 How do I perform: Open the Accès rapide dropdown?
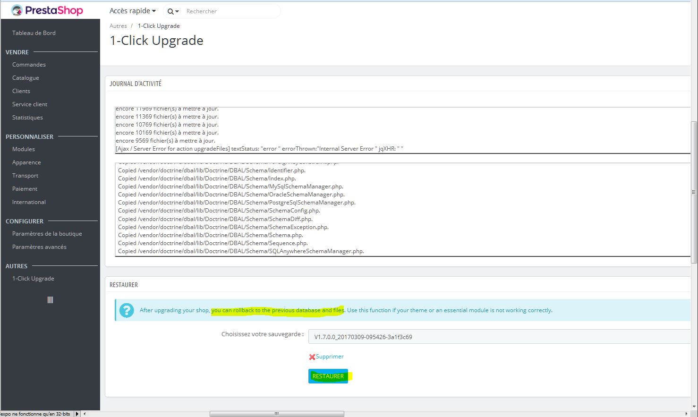[132, 11]
